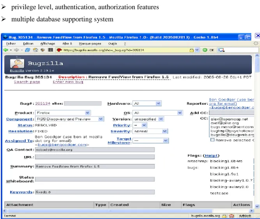Click the Adblock status bar entry
260x219 pixels.
[x=245, y=216]
